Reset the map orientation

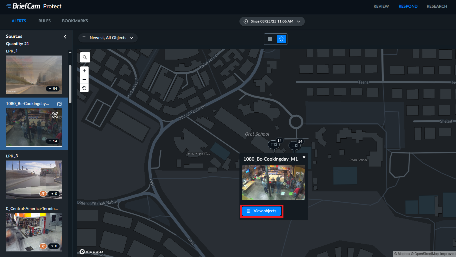84,88
